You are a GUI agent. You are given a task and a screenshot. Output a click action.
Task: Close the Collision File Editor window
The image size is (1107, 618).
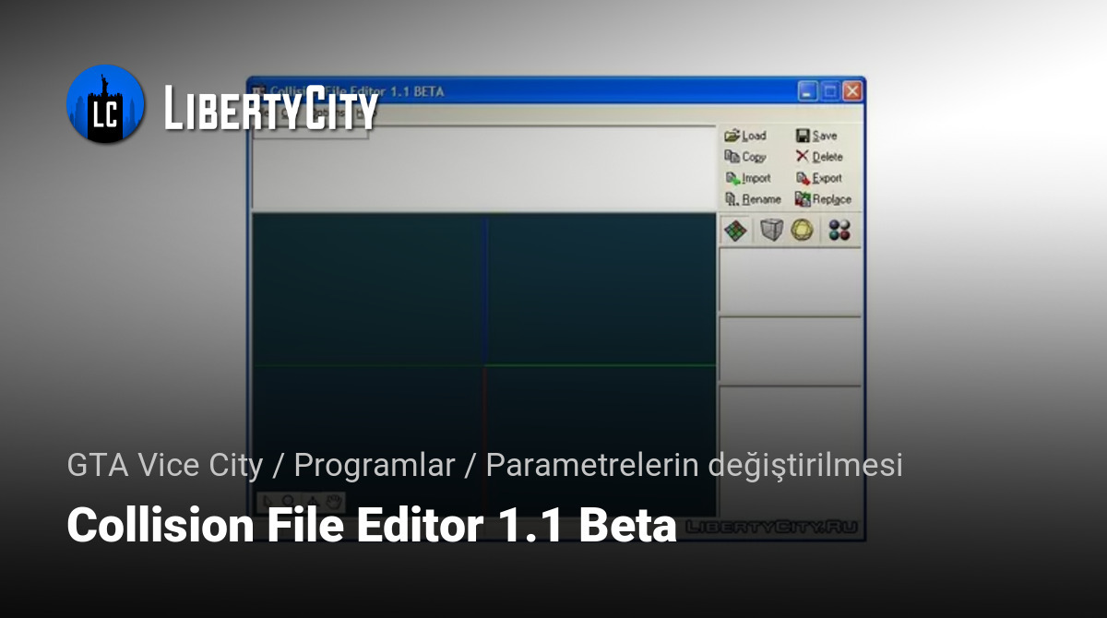click(851, 91)
